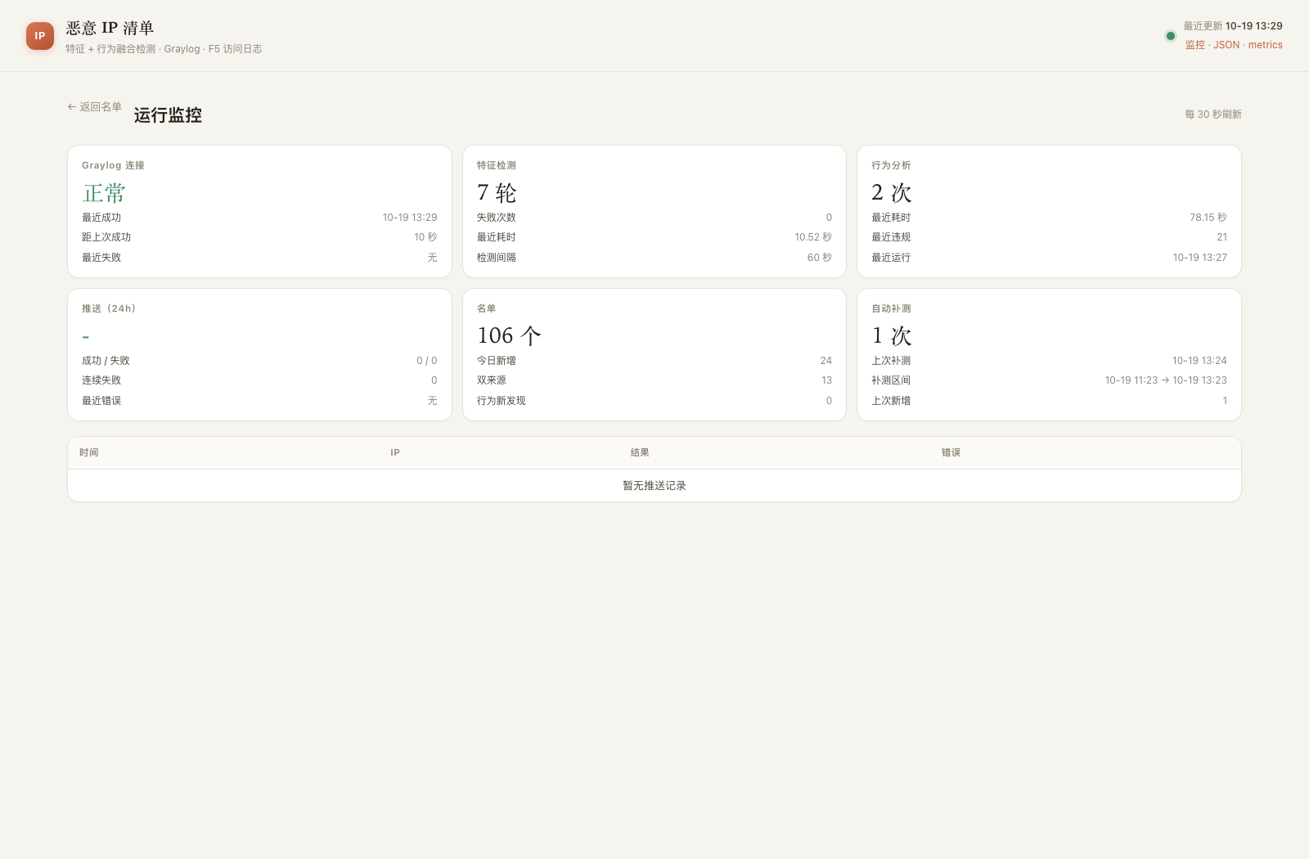Image resolution: width=1309 pixels, height=859 pixels.
Task: Click the 每 30 秒刷新 label
Action: [1213, 115]
